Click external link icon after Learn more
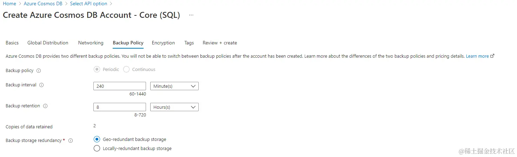The image size is (517, 157). (x=492, y=56)
